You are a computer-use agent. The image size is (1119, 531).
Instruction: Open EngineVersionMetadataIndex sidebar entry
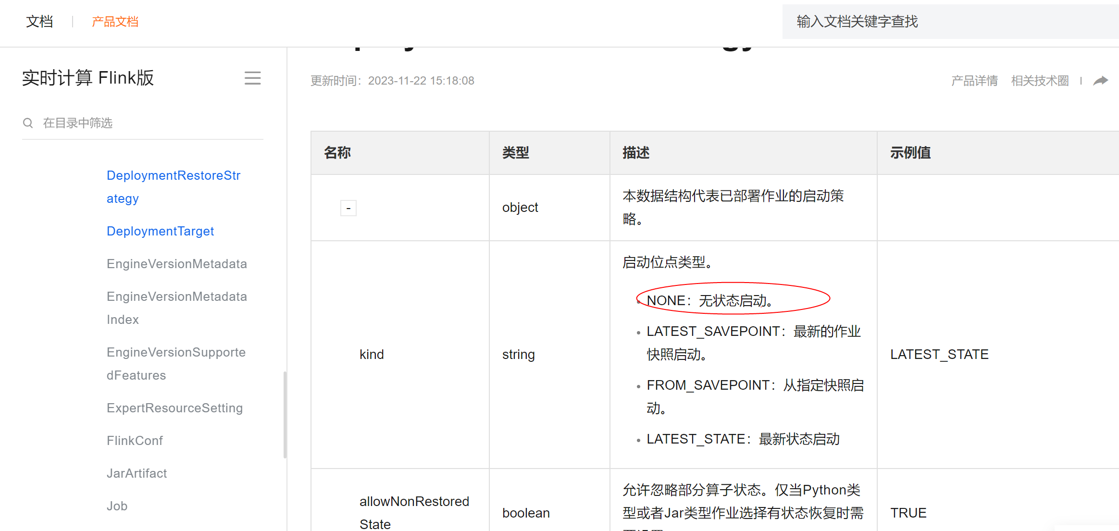pos(177,308)
